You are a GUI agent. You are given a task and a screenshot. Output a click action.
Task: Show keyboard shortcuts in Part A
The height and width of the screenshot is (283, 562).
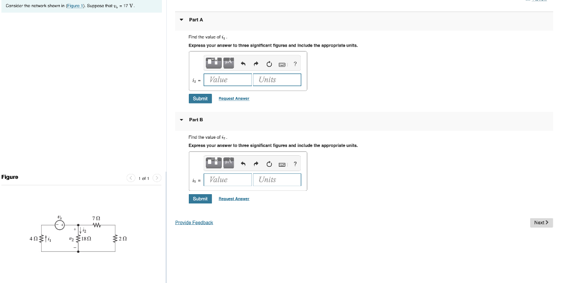(x=282, y=64)
